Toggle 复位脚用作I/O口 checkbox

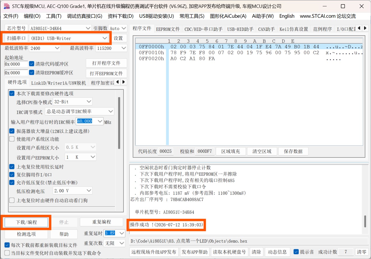[12, 175]
